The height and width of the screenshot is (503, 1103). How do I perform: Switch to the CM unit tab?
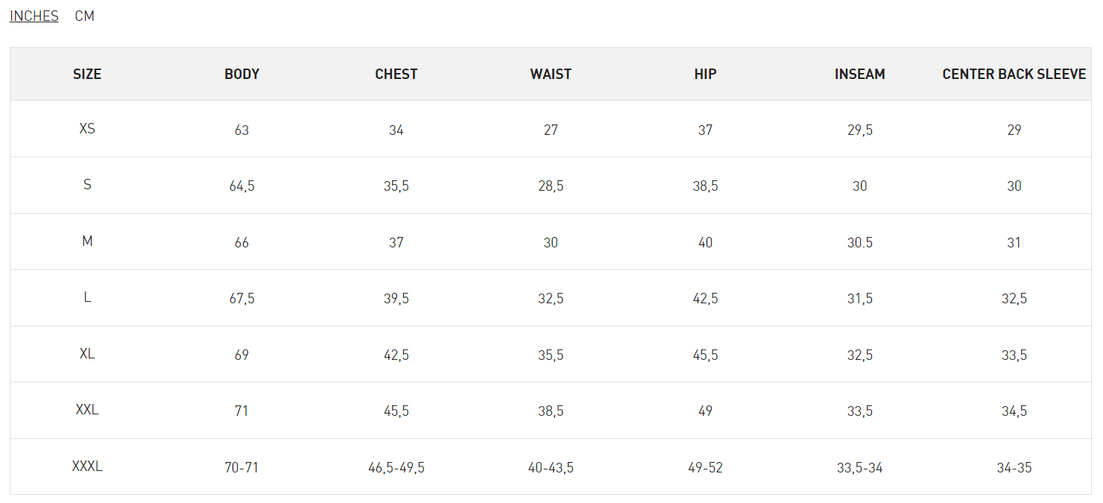click(x=84, y=16)
